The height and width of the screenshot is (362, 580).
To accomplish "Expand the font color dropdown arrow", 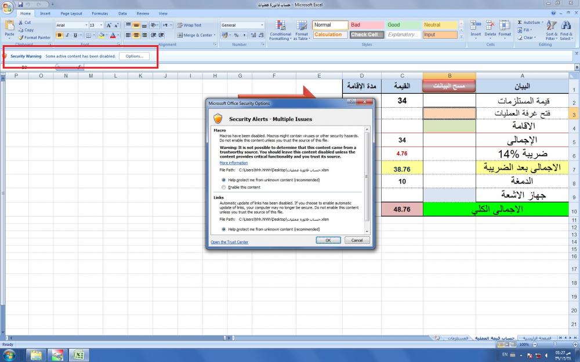I will [118, 35].
